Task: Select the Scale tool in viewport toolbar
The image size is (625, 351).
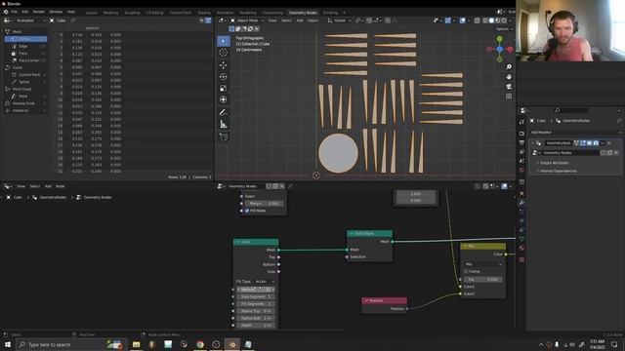Action: point(224,89)
